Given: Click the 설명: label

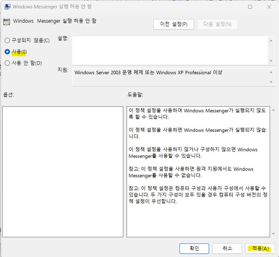Looking at the screenshot, I should [x=63, y=38].
